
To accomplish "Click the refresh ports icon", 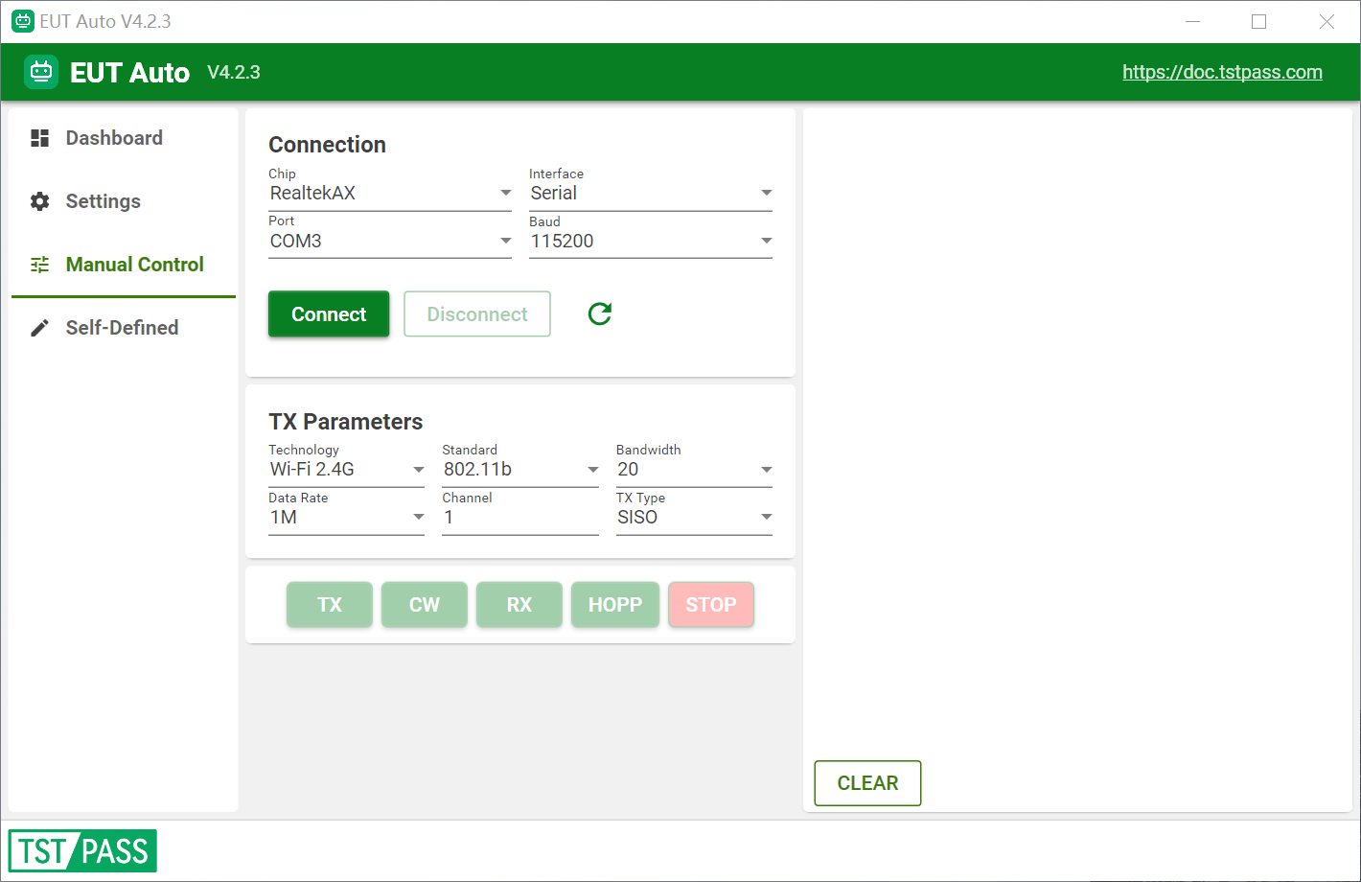I will click(x=600, y=313).
